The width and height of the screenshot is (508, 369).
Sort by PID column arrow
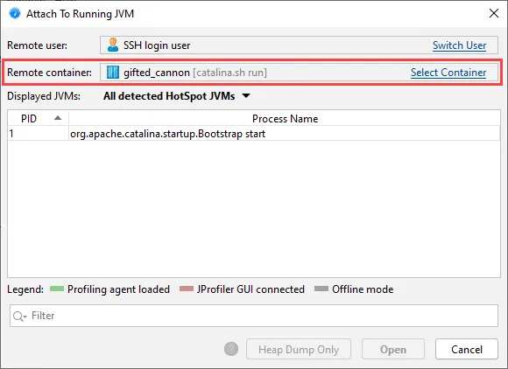click(x=58, y=118)
